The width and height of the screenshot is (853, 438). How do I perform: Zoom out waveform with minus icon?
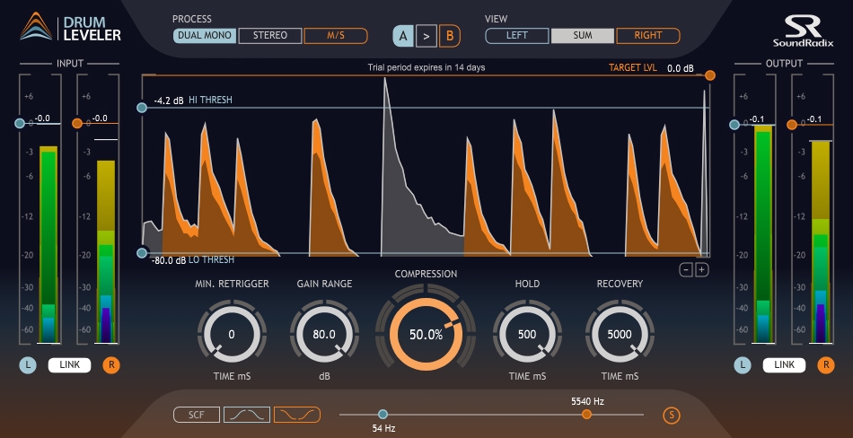(x=686, y=269)
